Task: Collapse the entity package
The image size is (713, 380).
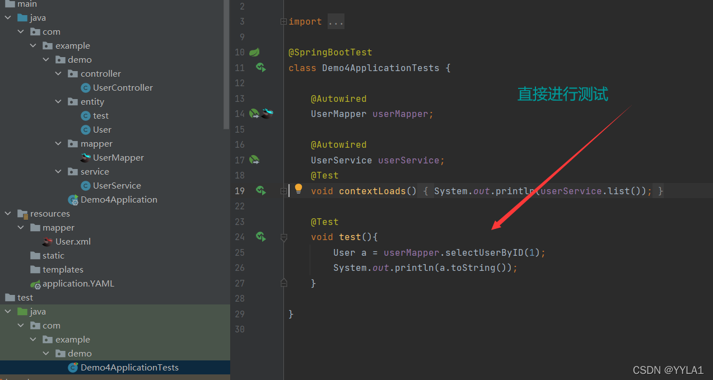Action: click(58, 102)
